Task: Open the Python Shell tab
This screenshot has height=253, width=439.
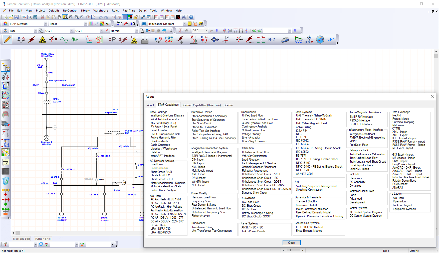Action: click(x=43, y=239)
